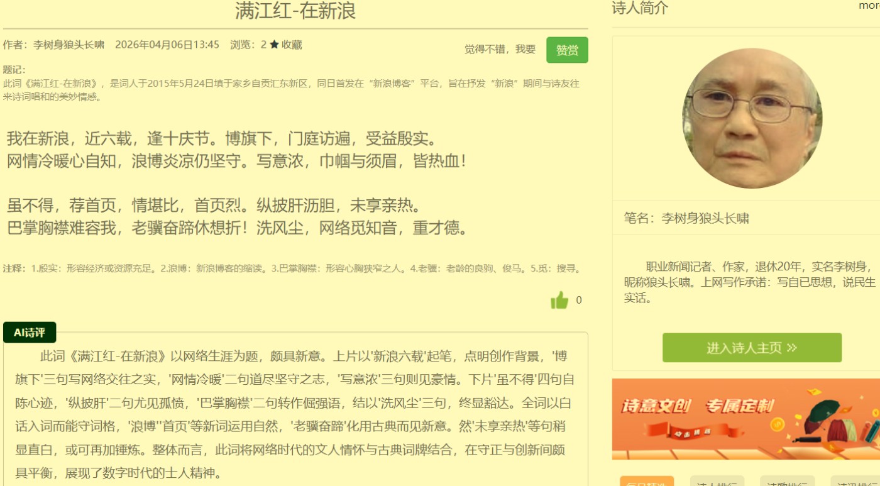
Task: Open the poet's round avatar photo
Action: coord(752,118)
